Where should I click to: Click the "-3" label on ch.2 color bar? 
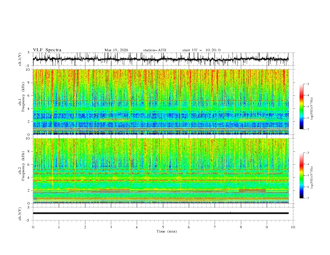coord(307,153)
